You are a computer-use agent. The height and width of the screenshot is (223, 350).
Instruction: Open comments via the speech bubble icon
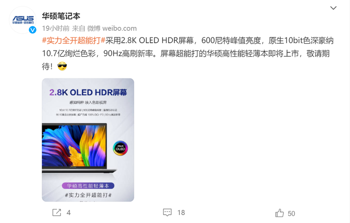tap(167, 212)
